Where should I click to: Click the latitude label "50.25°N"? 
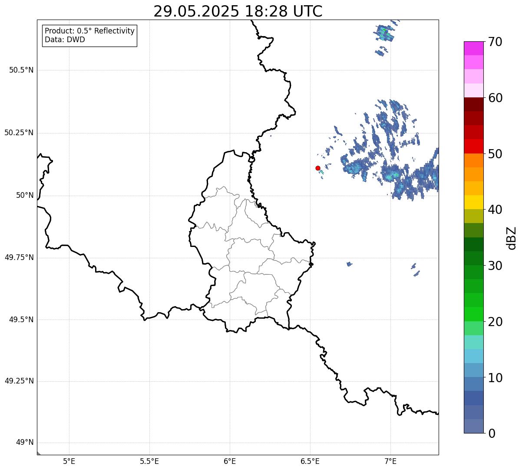[x=19, y=133]
